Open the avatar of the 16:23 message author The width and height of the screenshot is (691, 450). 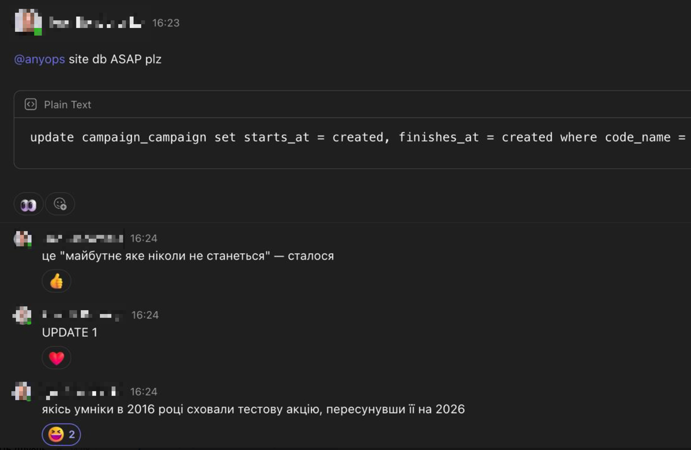28,22
